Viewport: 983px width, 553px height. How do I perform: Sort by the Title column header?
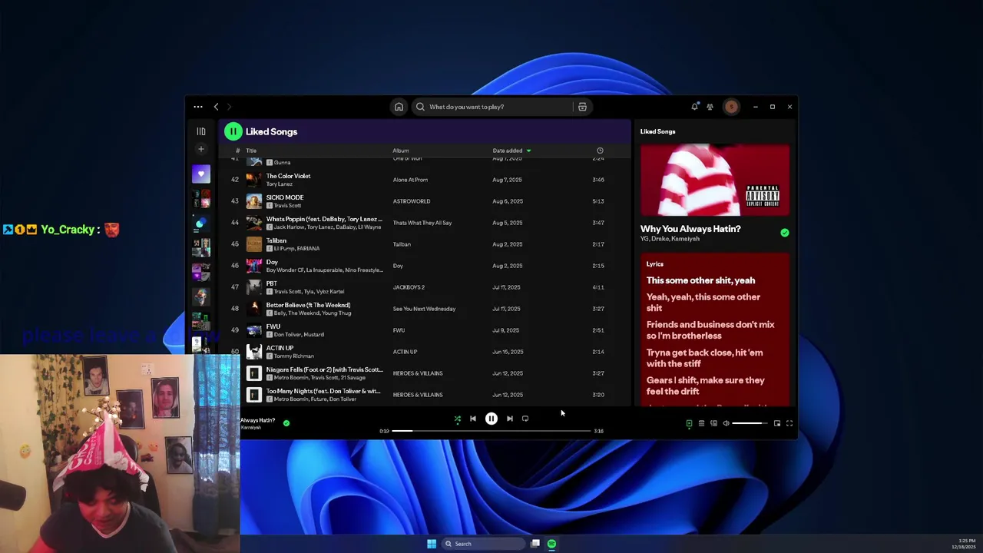251,151
